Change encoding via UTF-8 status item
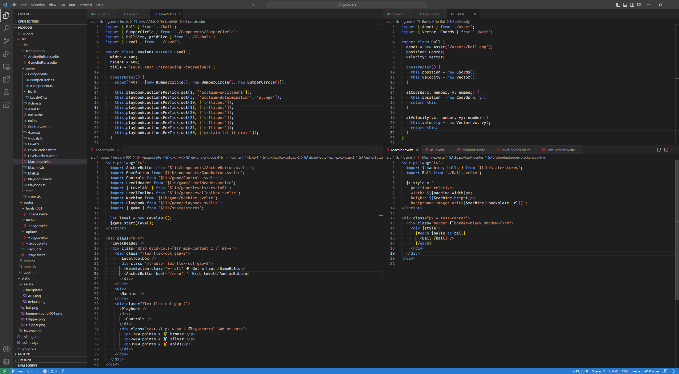Image resolution: width=679 pixels, height=374 pixels. (x=613, y=371)
